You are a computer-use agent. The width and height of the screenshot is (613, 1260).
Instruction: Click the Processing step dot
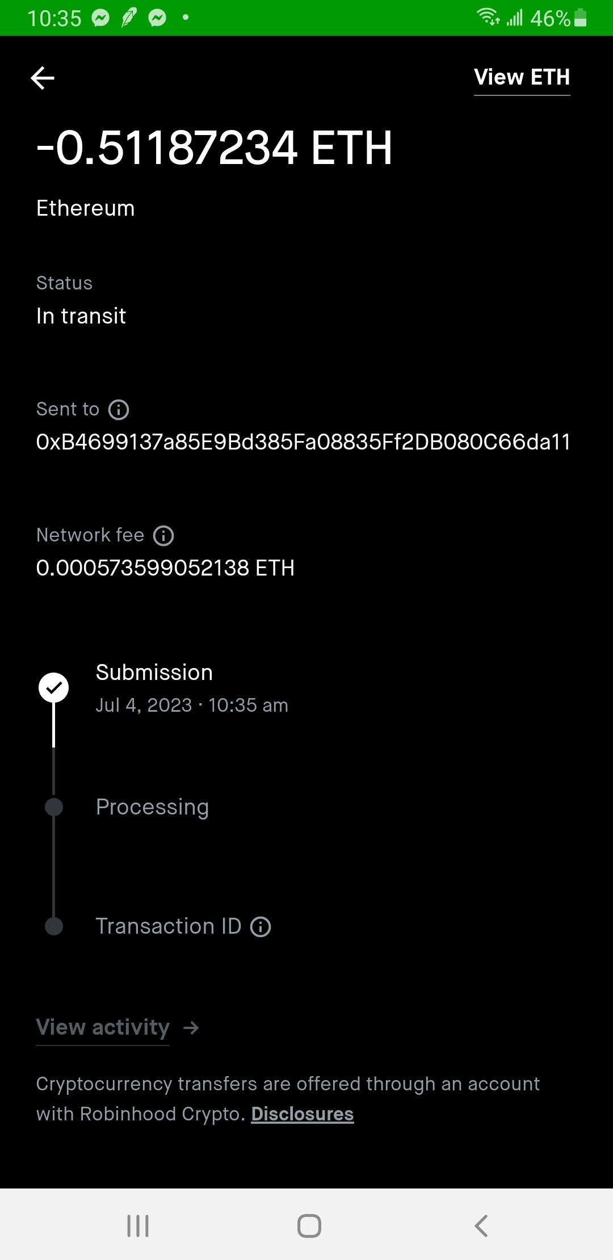[x=54, y=807]
